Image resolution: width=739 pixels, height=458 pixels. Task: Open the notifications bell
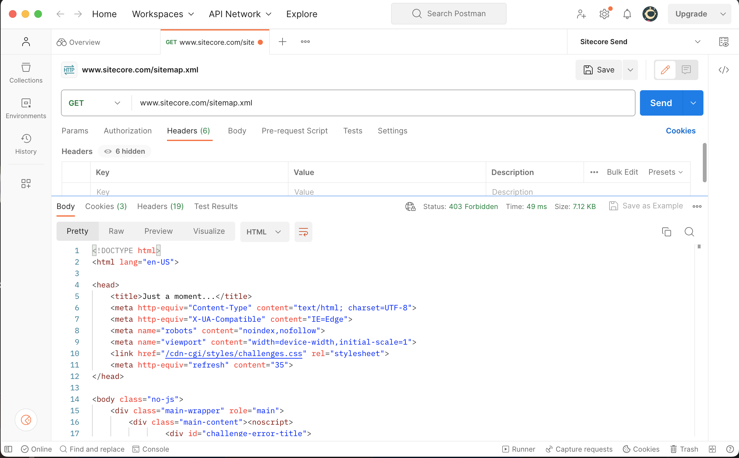pos(627,14)
